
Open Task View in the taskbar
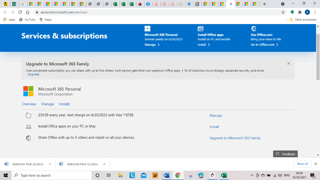(x=109, y=175)
